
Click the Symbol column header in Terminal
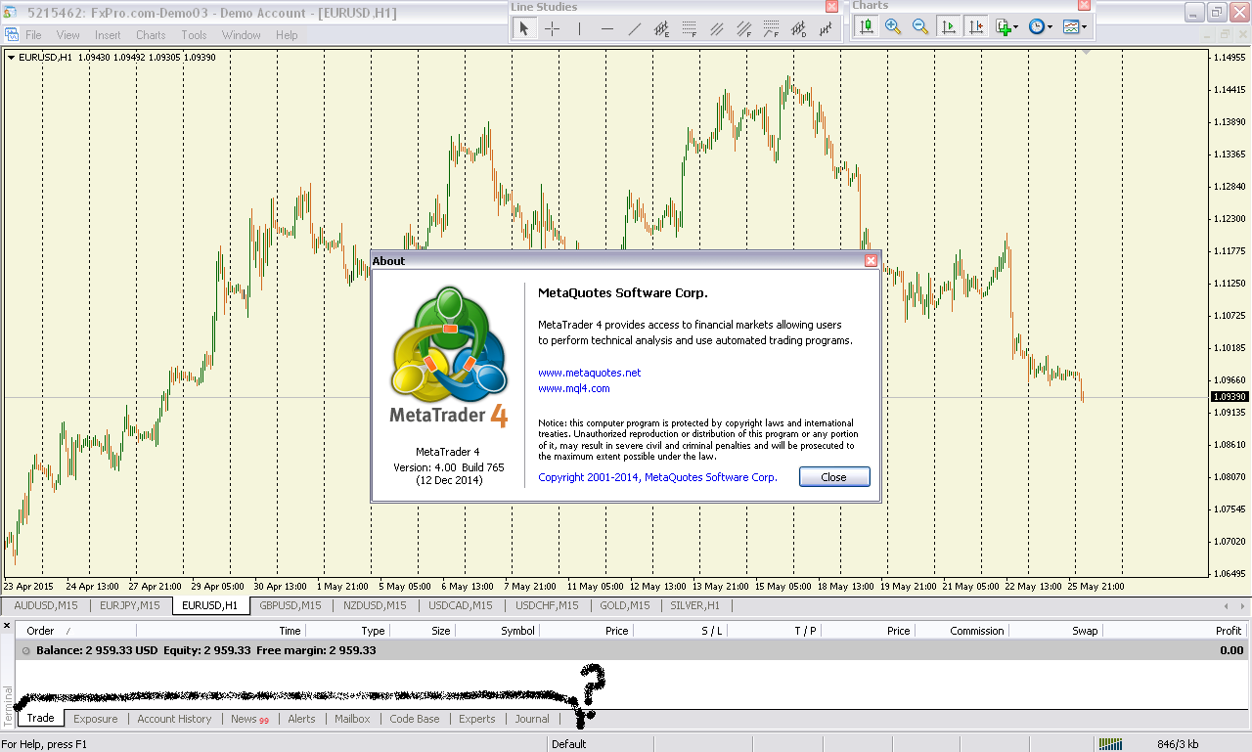(498, 631)
